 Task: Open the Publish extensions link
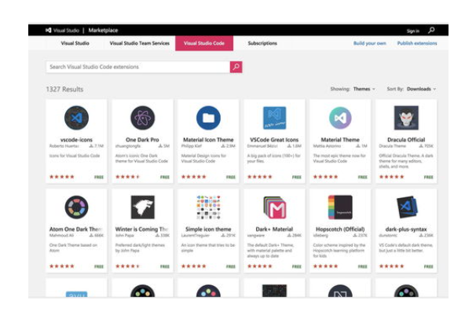[x=417, y=43]
